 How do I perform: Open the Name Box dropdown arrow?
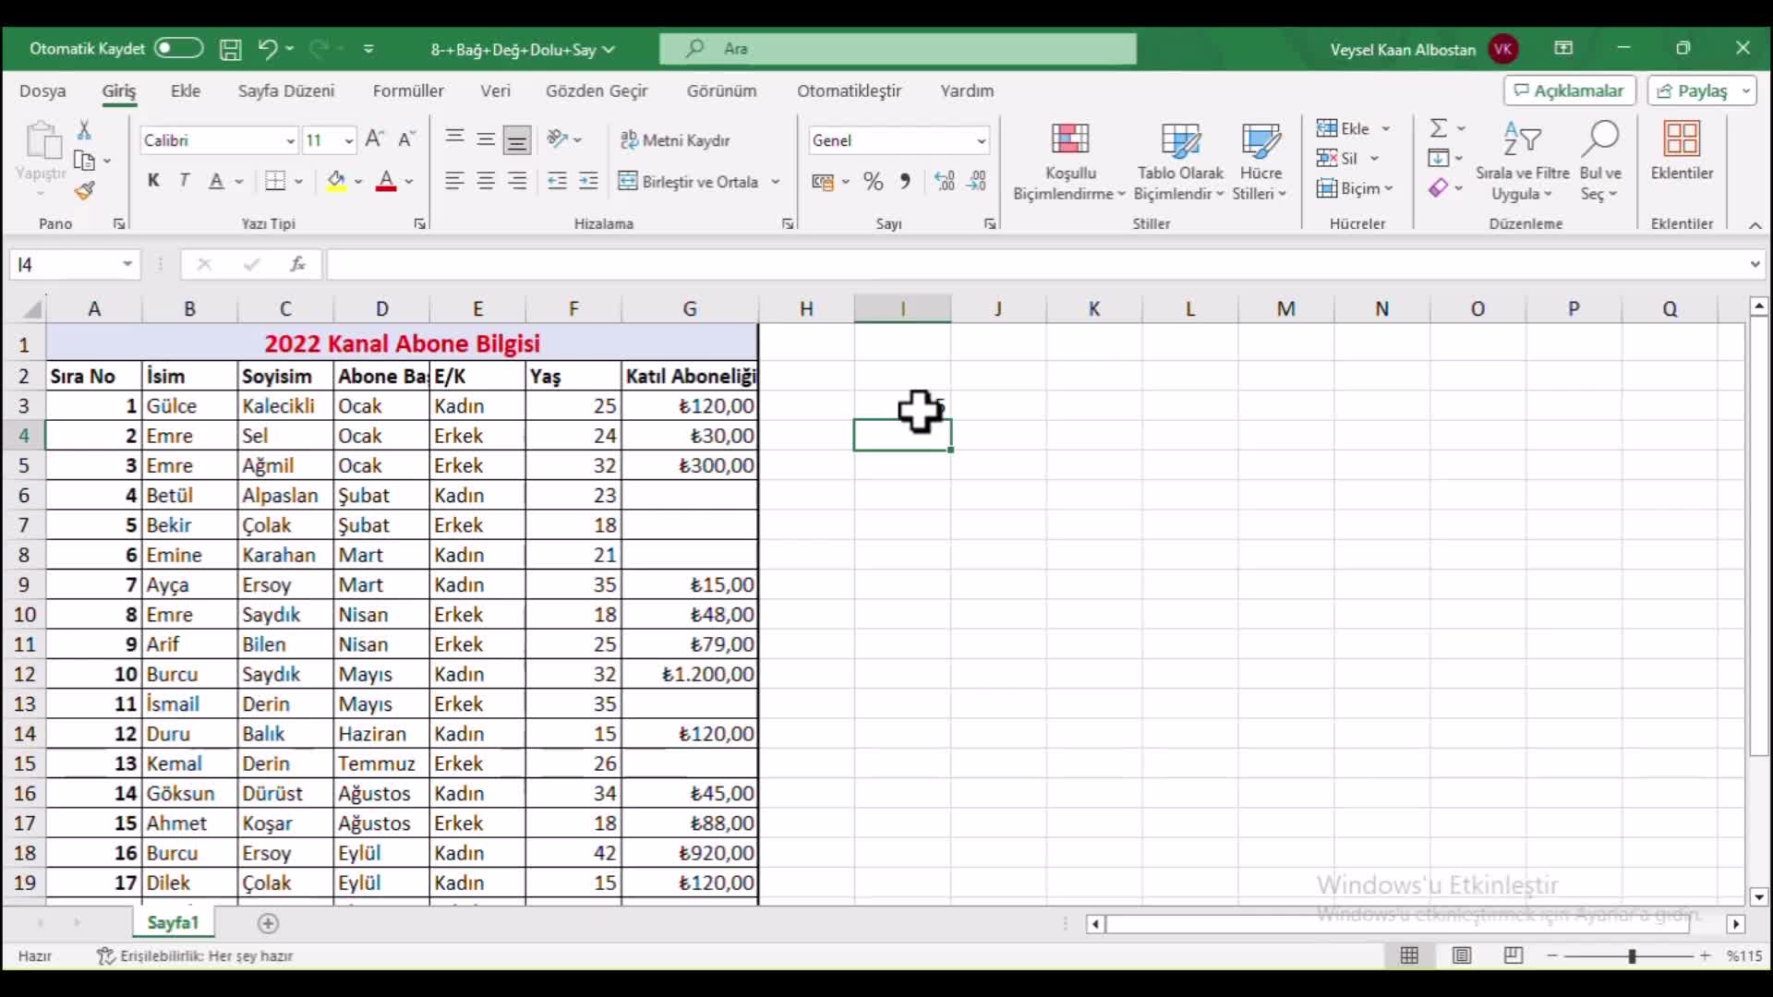127,264
